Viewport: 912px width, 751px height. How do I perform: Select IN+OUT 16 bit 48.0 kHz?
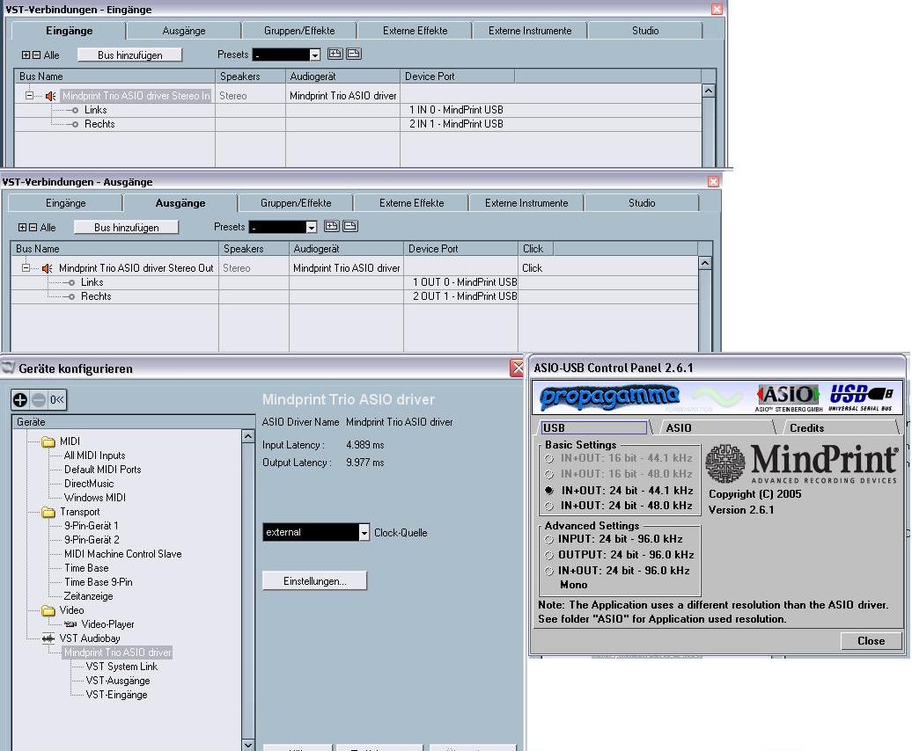point(549,475)
